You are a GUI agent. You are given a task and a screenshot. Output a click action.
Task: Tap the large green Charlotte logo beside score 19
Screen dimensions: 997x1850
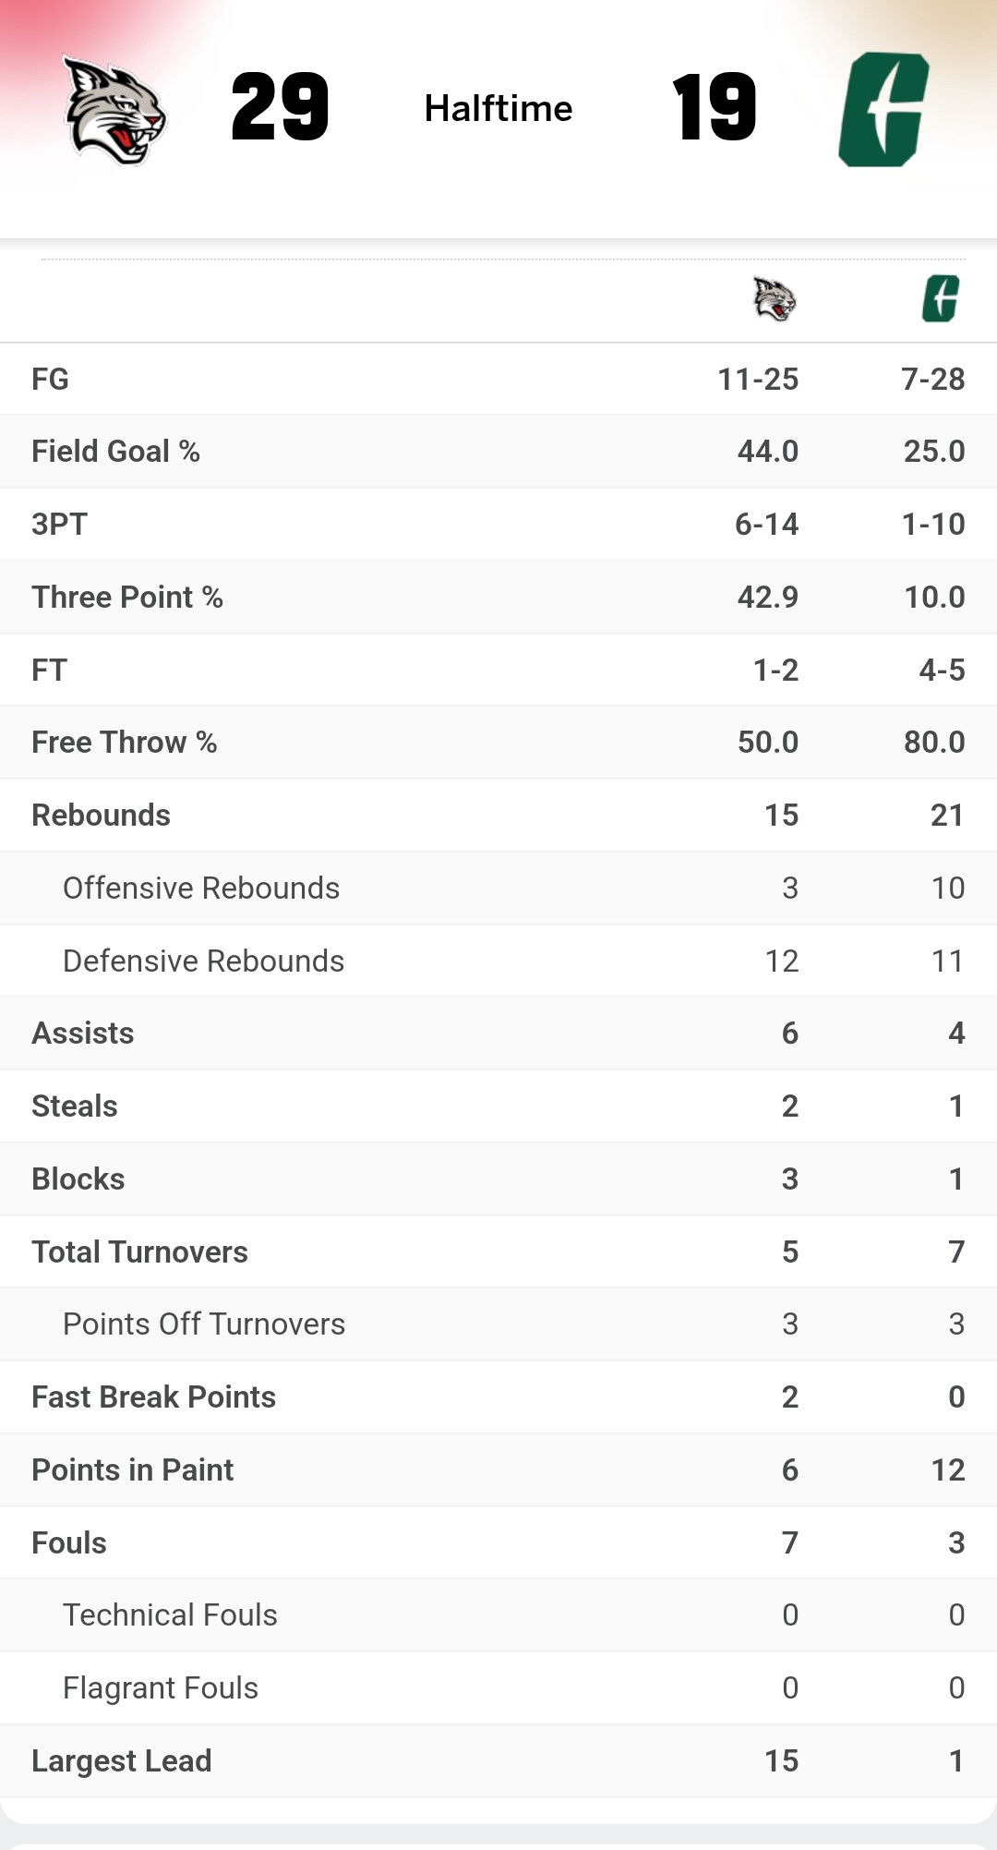coord(883,110)
